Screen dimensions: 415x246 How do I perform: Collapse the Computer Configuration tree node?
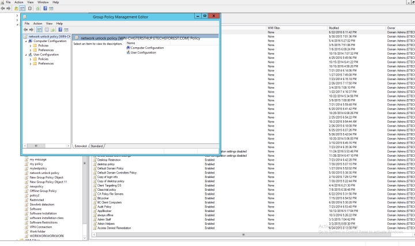[x=27, y=41]
